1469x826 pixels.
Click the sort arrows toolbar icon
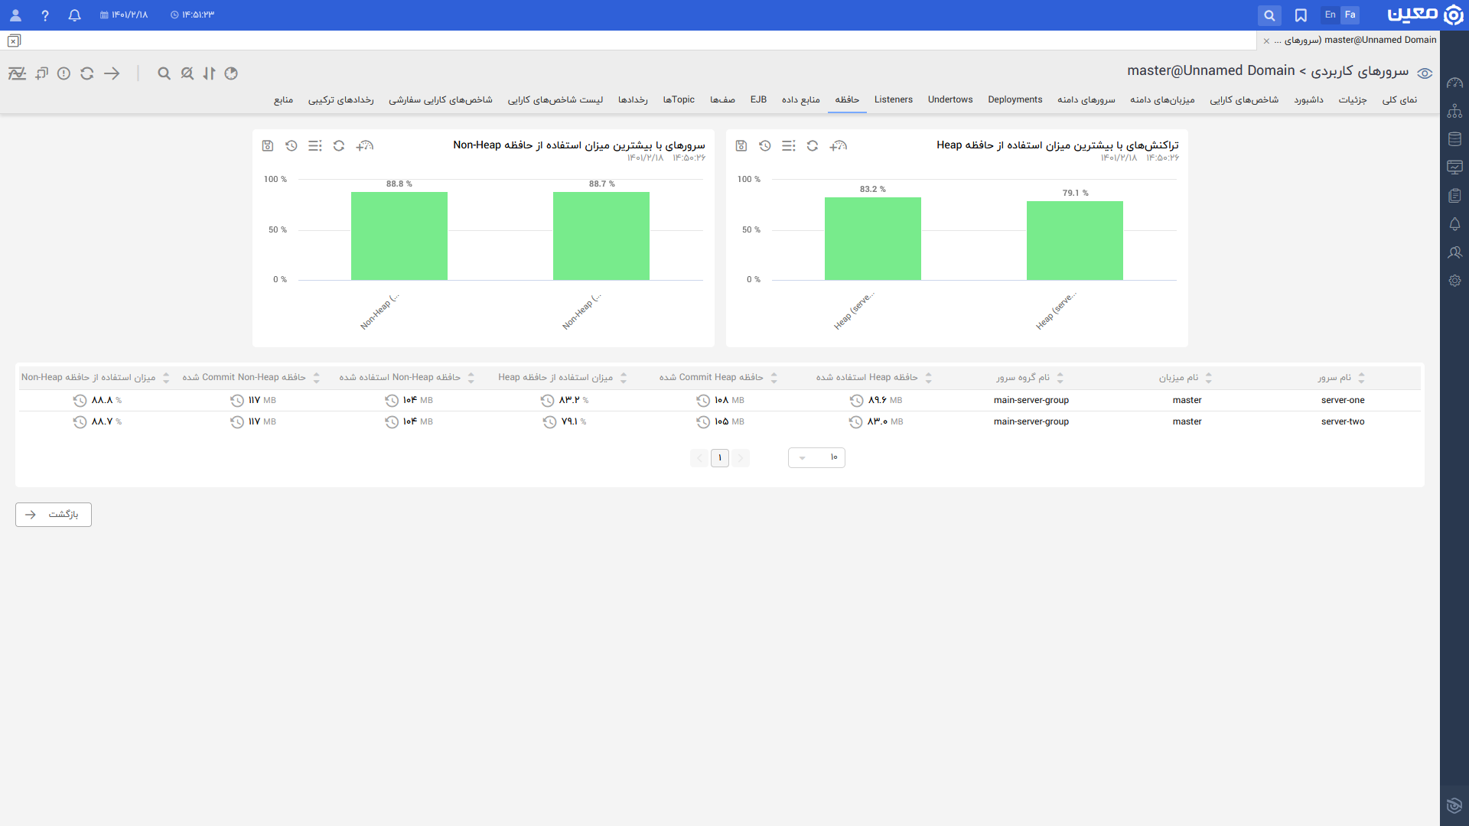tap(209, 73)
